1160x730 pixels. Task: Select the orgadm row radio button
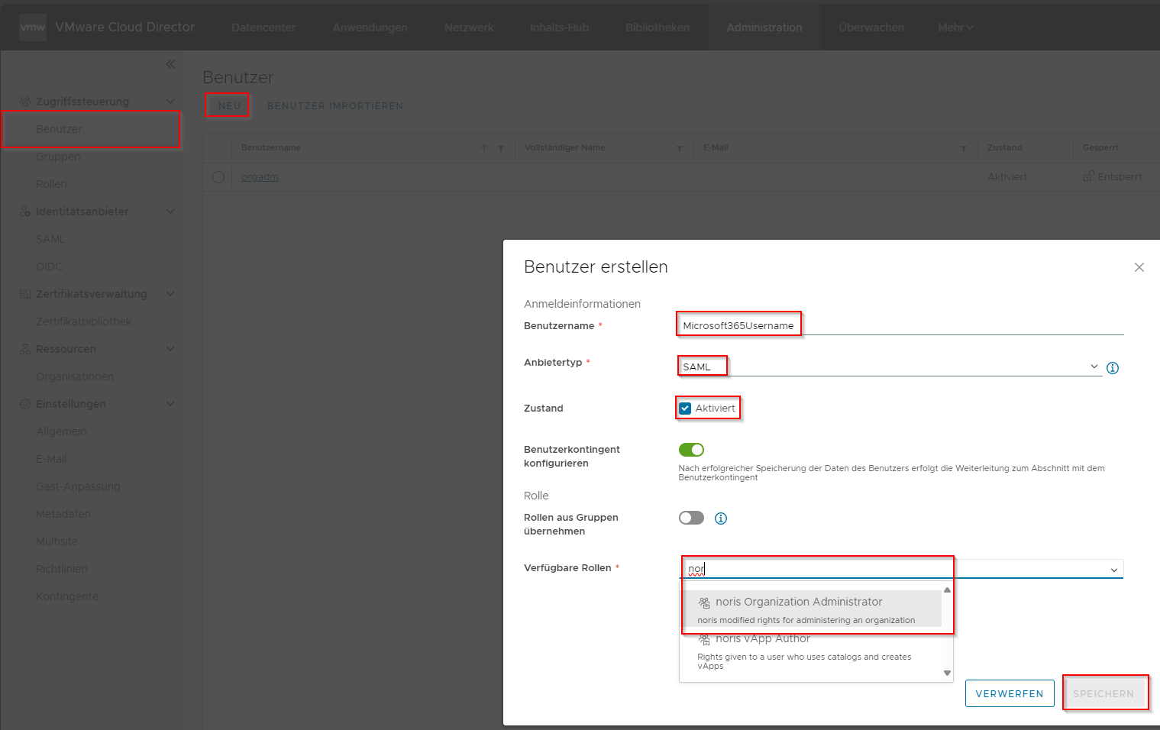(218, 177)
